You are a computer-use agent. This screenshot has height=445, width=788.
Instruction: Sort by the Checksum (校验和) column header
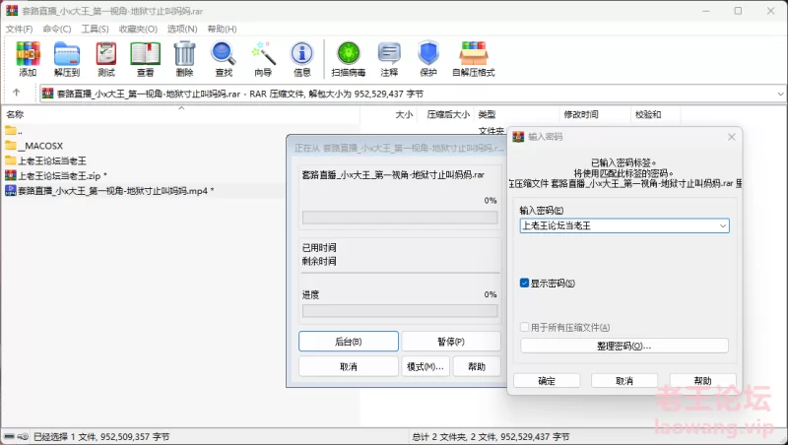pos(648,114)
